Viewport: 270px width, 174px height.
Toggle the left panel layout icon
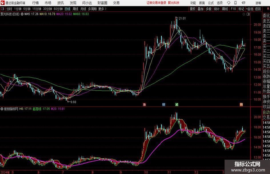click(2, 9)
